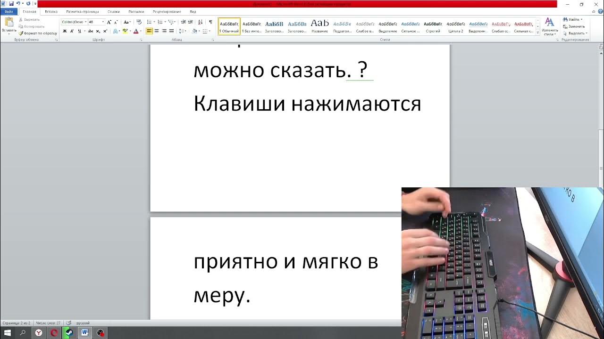The height and width of the screenshot is (339, 604).
Task: Open Word help question mark
Action: tap(600, 11)
